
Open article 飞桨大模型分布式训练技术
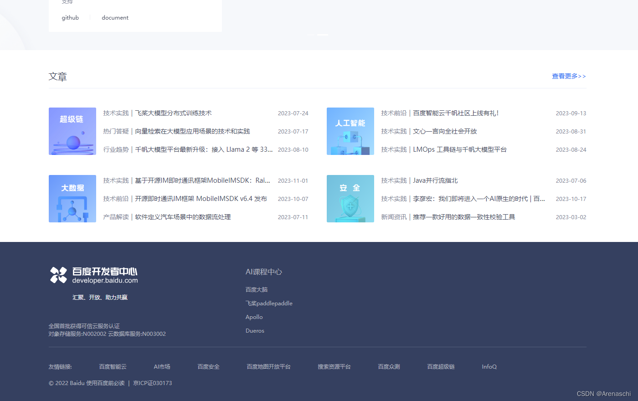point(173,113)
